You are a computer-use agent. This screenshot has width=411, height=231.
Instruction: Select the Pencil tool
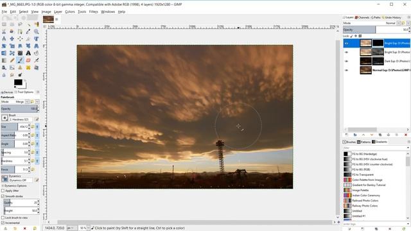[x=12, y=60]
